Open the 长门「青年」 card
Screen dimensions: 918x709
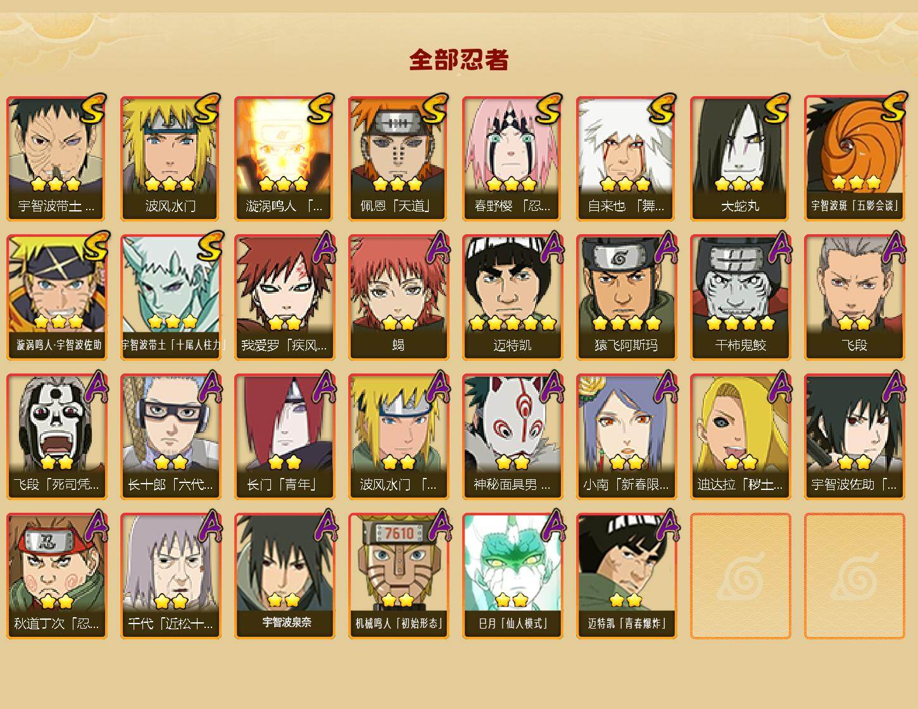click(284, 437)
